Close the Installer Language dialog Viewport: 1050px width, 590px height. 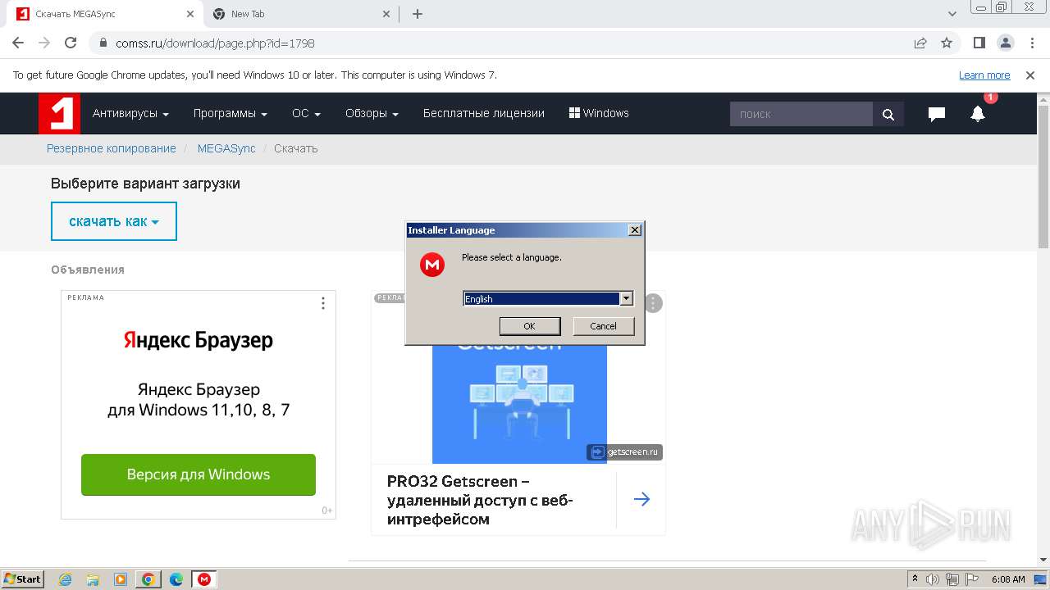point(634,230)
